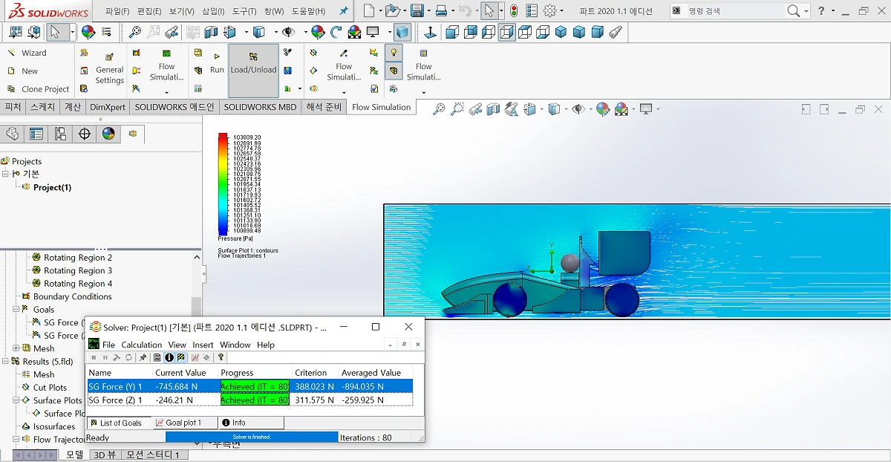Screen dimensions: 891x462
Task: Toggle the pin on the menu bar
Action: [343, 11]
